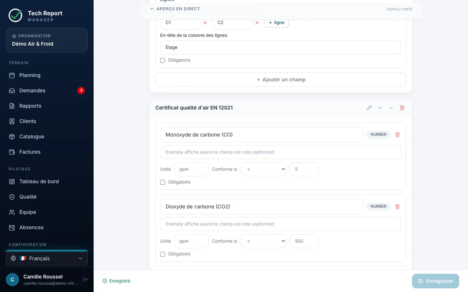The height and width of the screenshot is (292, 468).
Task: Remove row C2 with its red X
Action: pos(257,23)
